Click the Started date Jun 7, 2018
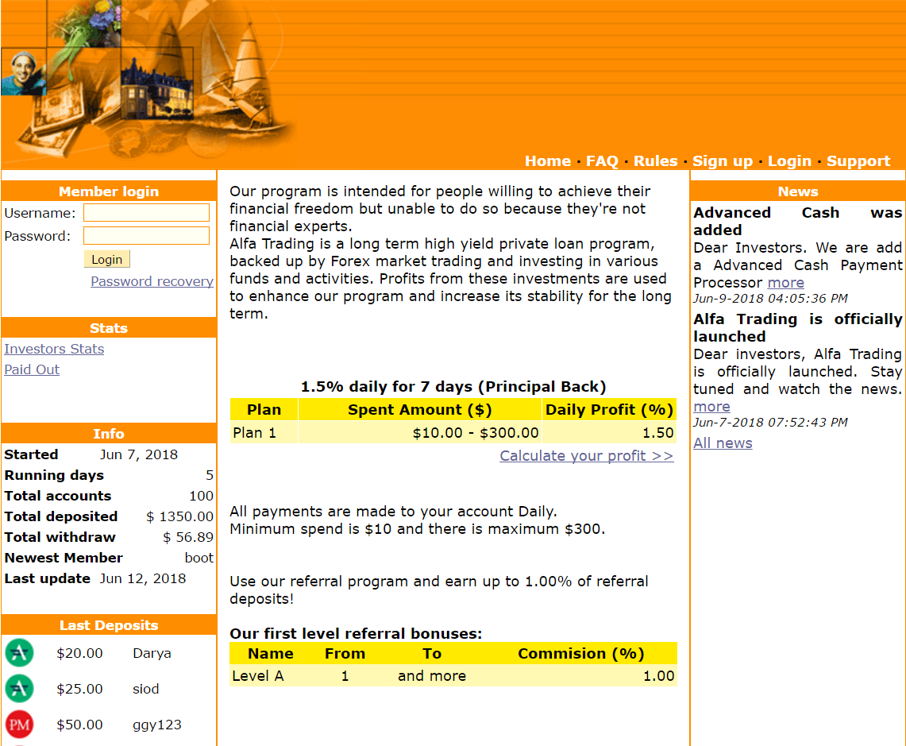 click(139, 454)
